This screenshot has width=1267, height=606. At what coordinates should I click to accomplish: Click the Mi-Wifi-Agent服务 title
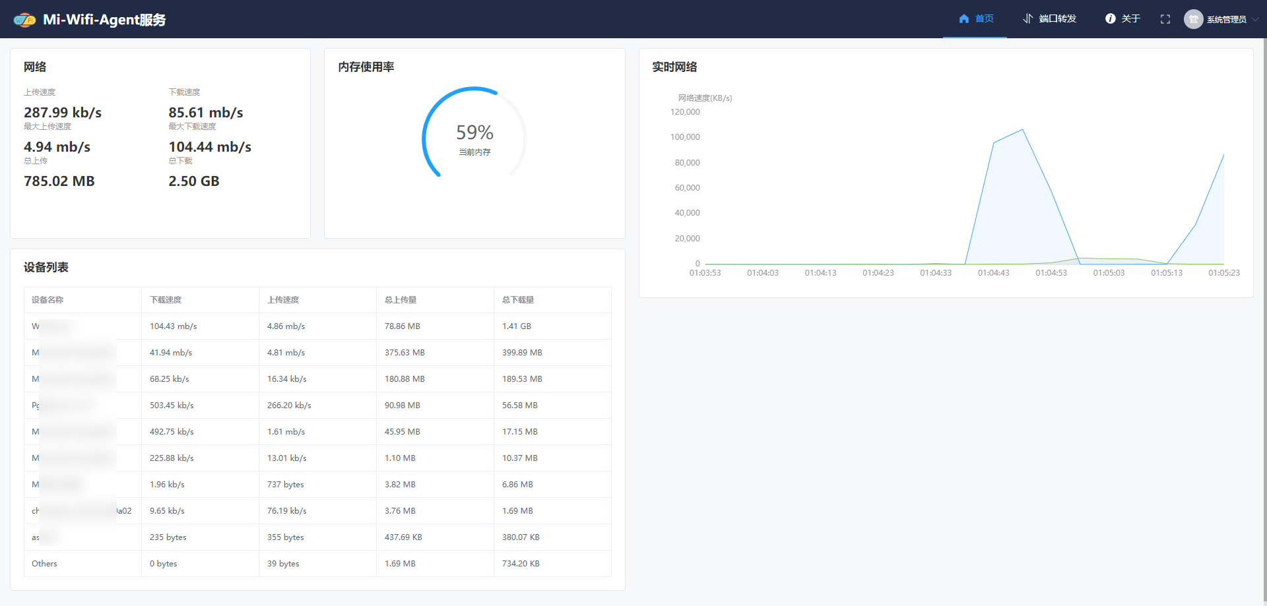click(104, 20)
